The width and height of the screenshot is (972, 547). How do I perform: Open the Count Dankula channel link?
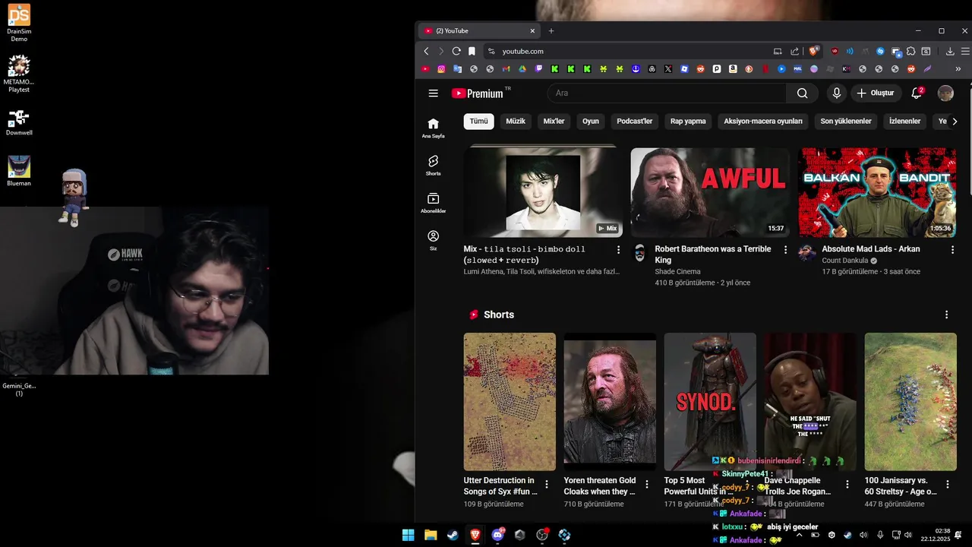pyautogui.click(x=844, y=261)
